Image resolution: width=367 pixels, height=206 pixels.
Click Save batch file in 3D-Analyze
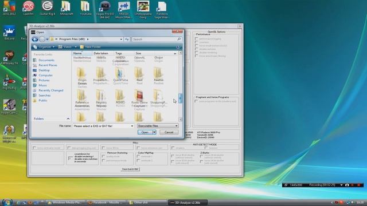point(130,169)
